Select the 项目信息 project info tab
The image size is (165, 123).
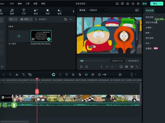[x=150, y=10]
